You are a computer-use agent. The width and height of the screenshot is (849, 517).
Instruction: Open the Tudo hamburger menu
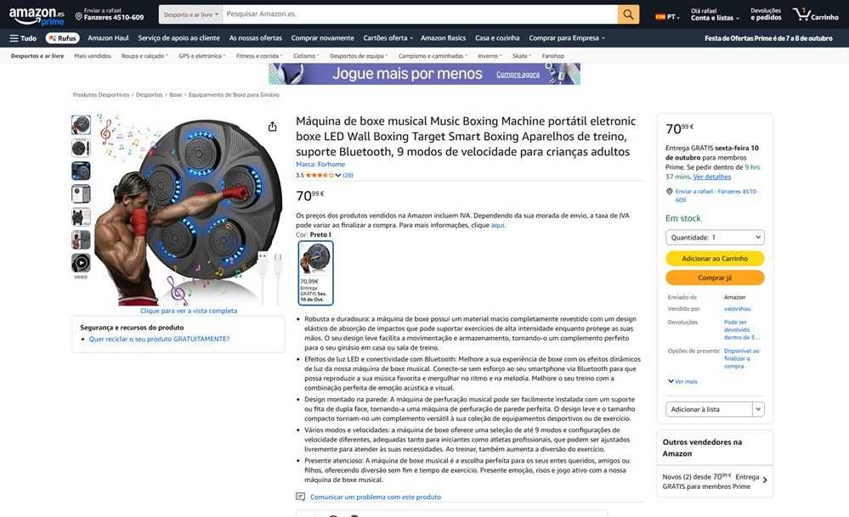[x=23, y=38]
